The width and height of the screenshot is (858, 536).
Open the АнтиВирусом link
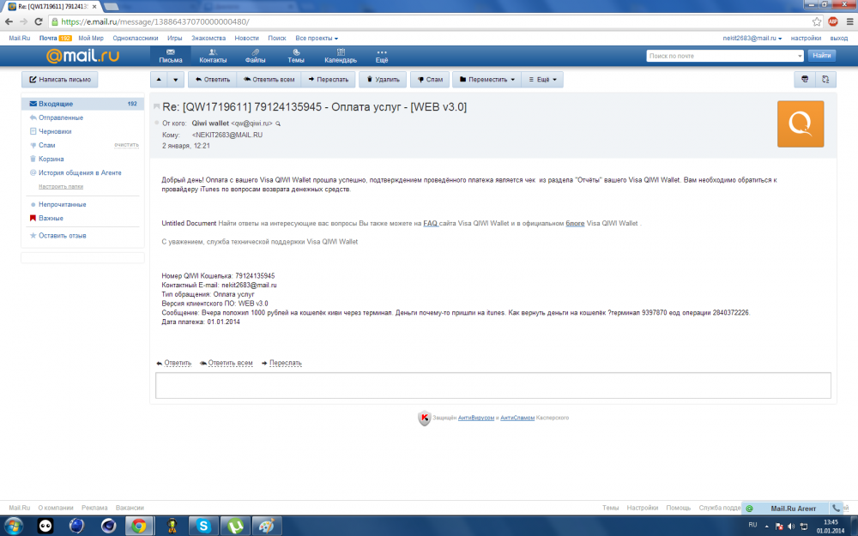[476, 418]
